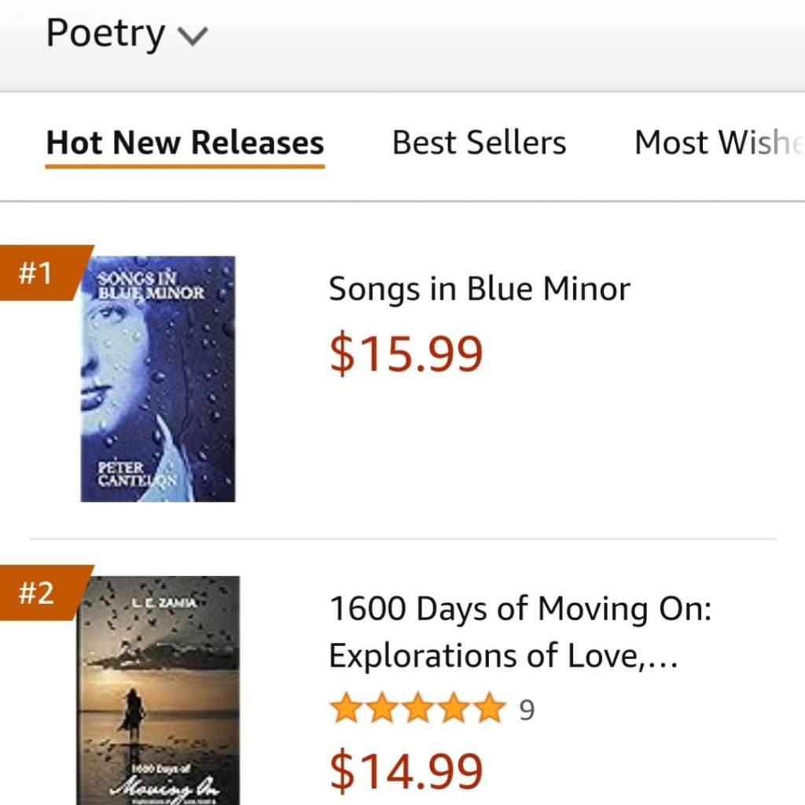The height and width of the screenshot is (805, 805).
Task: Open the Songs in Blue Minor title link
Action: (x=479, y=289)
